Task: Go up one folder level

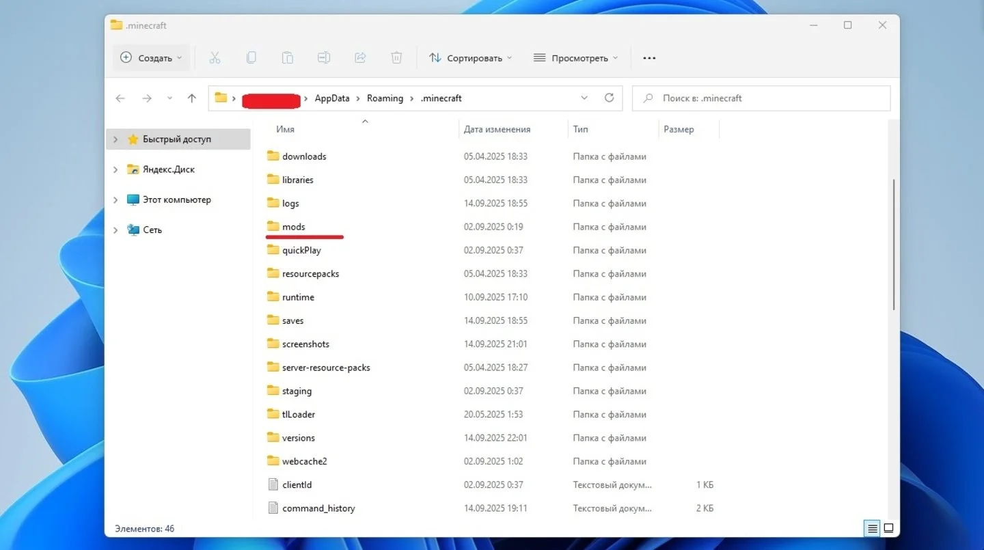Action: click(x=192, y=98)
